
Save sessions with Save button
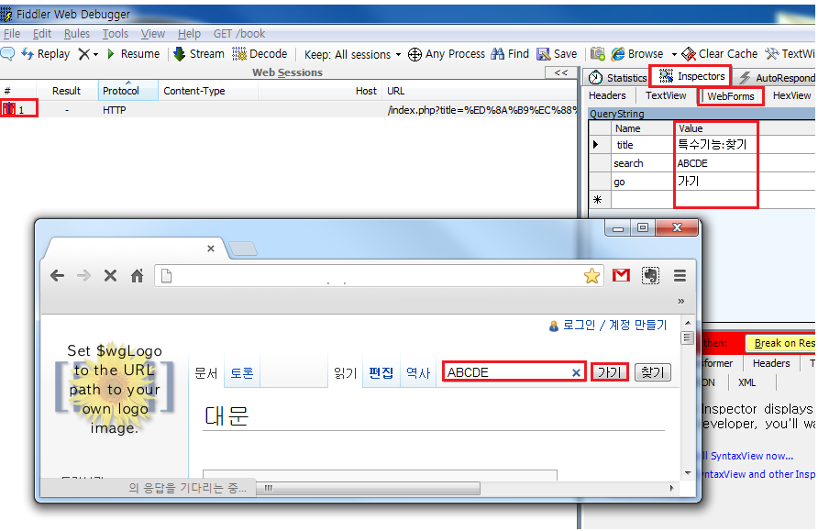558,54
